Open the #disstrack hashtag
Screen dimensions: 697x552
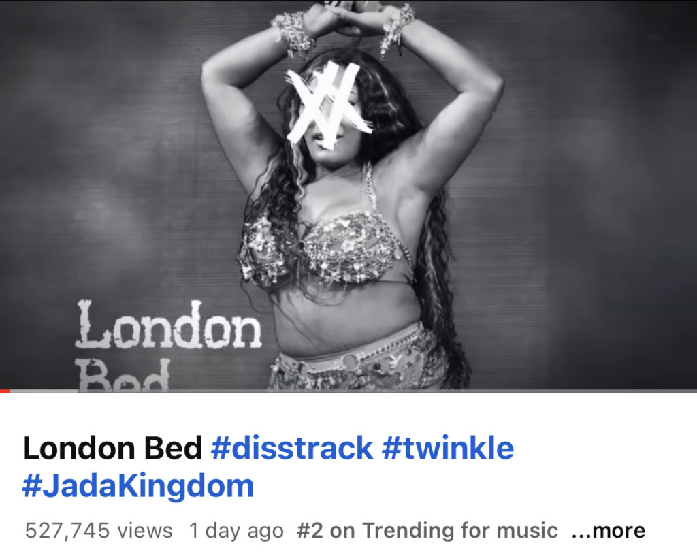[292, 448]
